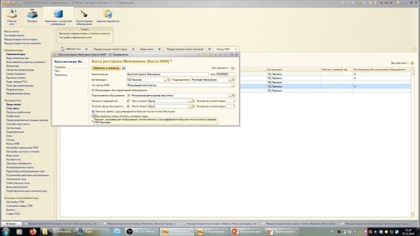Switch to the Маршрутизация печати пречеков tab
The image size is (420, 236).
pos(185,49)
